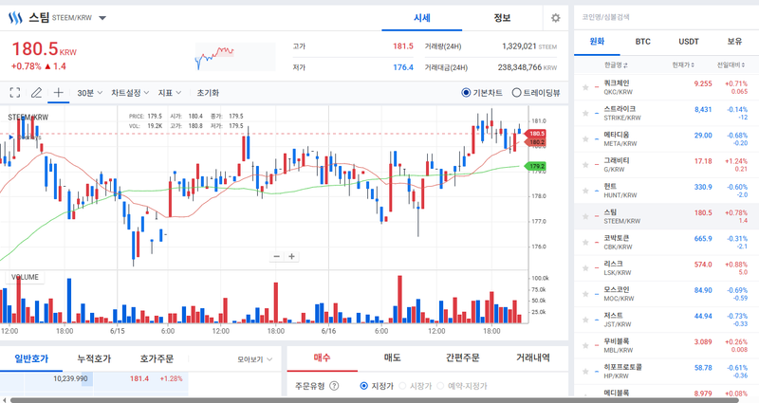Expand the 모아보기 dropdown
The image size is (759, 403).
point(254,359)
